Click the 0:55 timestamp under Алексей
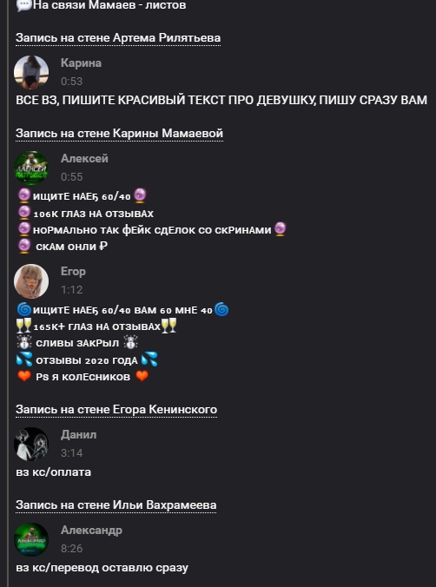Screen dimensions: 436x587 point(71,176)
